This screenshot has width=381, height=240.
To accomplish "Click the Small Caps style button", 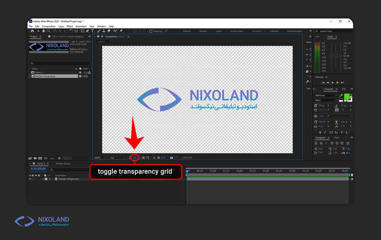I will [x=336, y=133].
